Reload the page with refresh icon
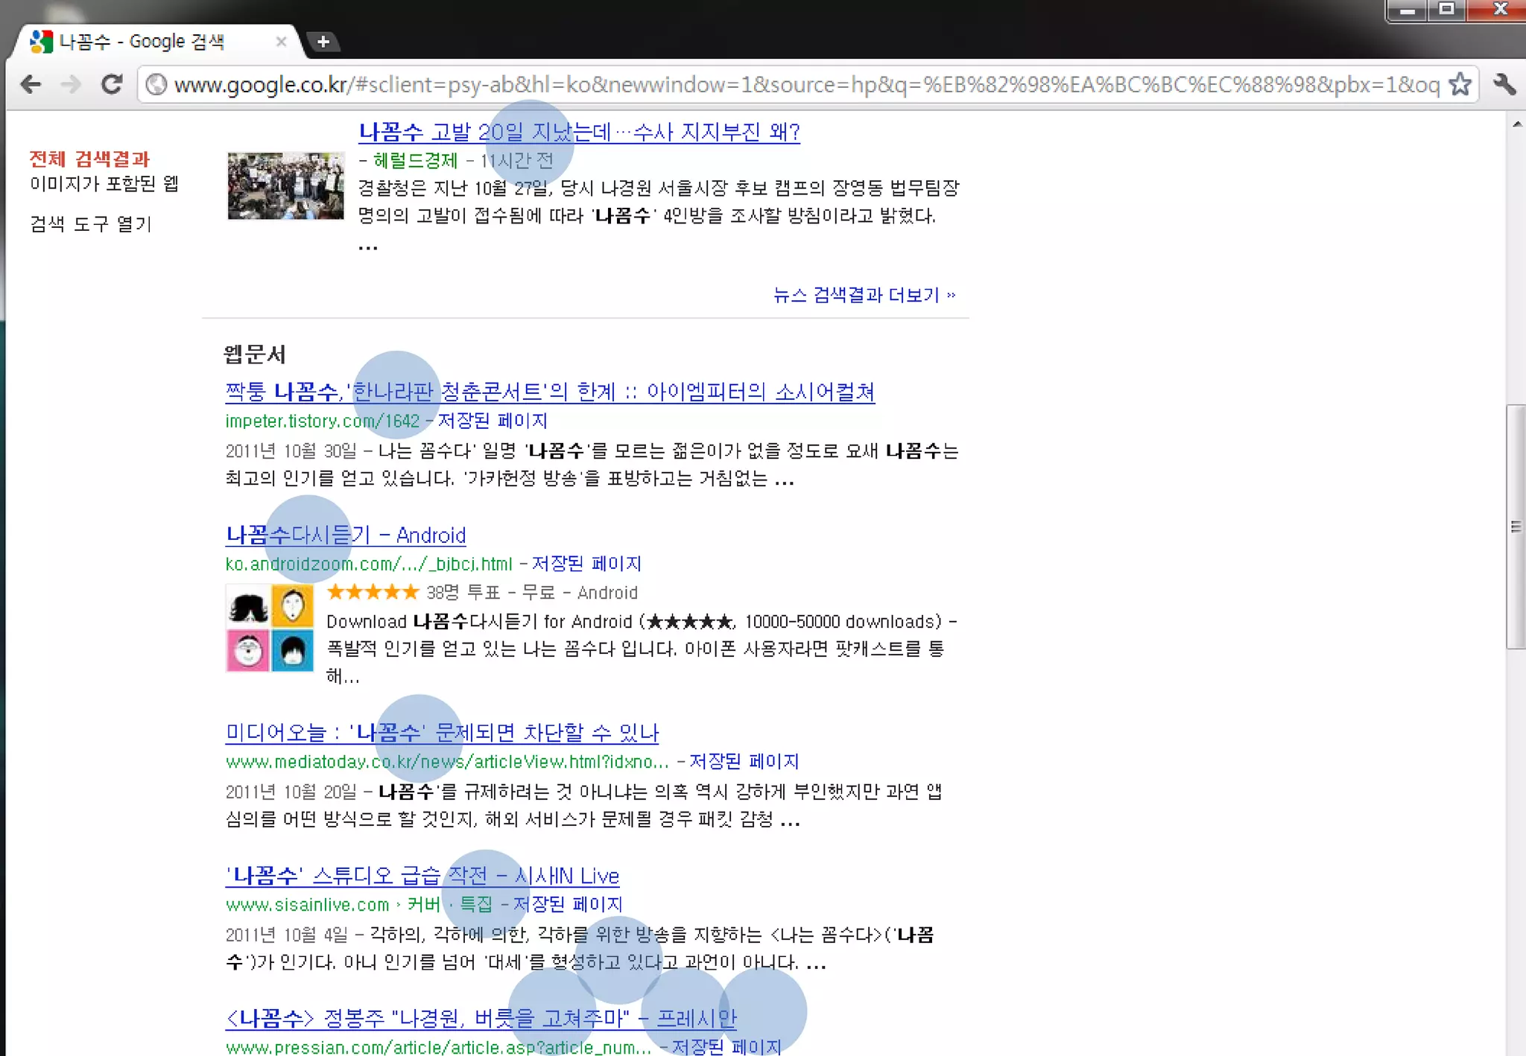The image size is (1526, 1056). (112, 84)
